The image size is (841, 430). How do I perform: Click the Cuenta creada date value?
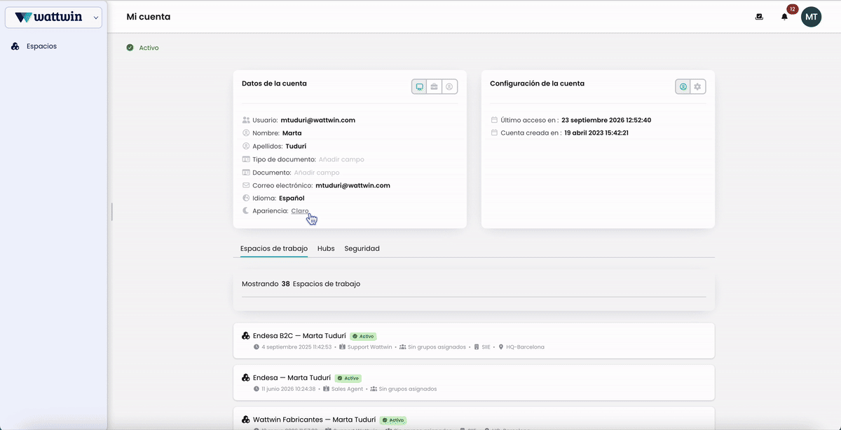pyautogui.click(x=596, y=133)
